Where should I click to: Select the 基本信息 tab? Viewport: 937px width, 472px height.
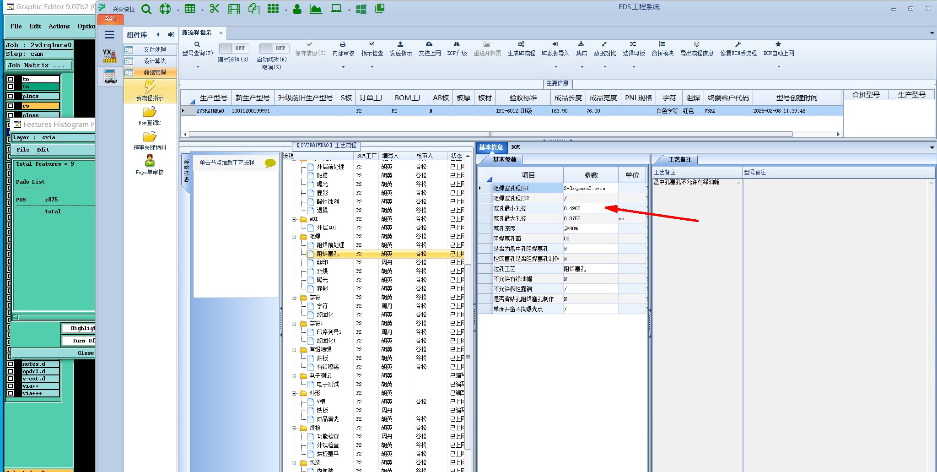coord(491,147)
